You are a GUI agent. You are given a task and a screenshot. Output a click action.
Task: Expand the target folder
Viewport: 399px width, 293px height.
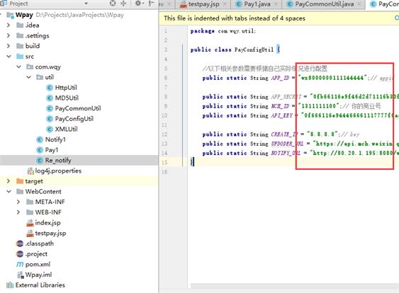click(9, 181)
